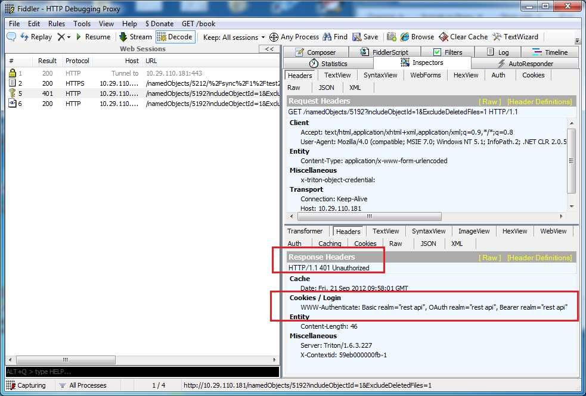Viewport: 586px width, 396px height.
Task: Open request SyntaxView tab beside WebForms
Action: tap(380, 75)
